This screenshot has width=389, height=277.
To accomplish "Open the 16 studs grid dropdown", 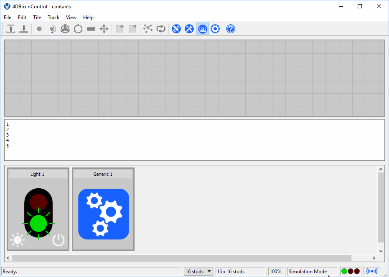I will point(198,272).
